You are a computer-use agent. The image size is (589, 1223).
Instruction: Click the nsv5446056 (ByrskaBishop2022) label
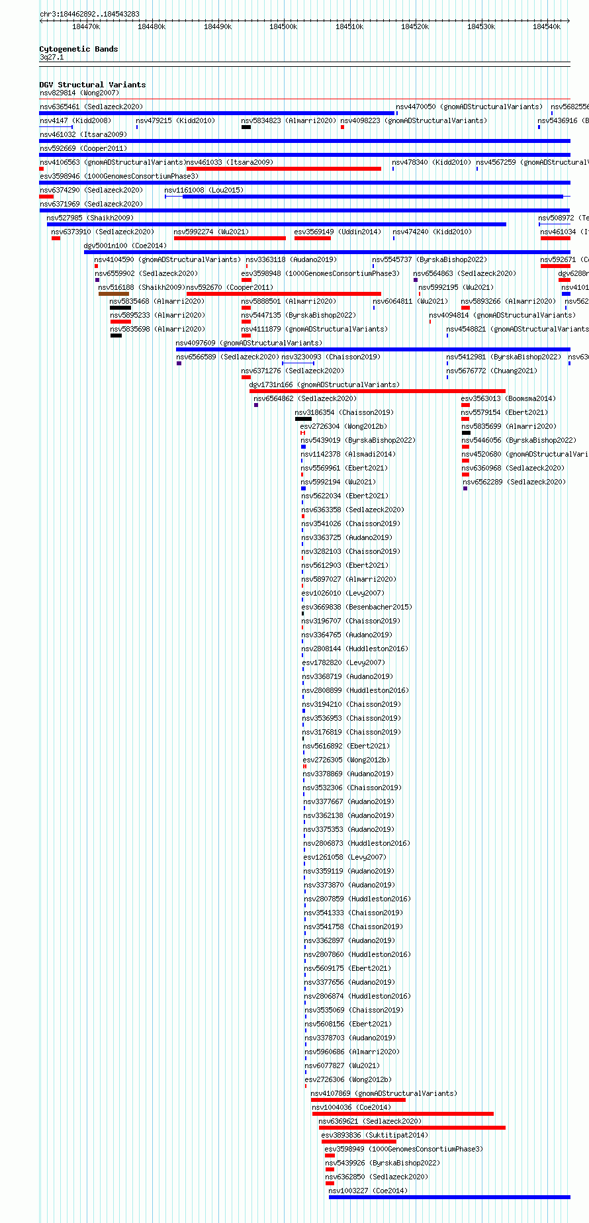pos(519,440)
